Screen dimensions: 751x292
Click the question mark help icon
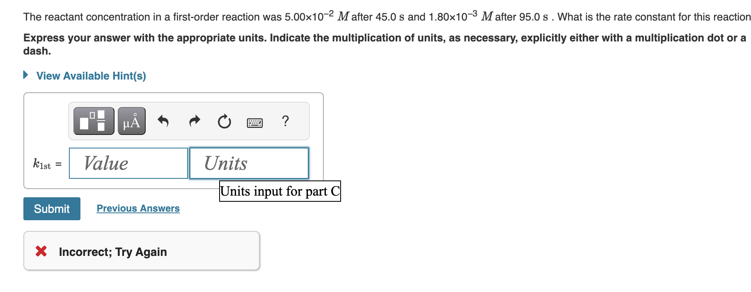[285, 121]
